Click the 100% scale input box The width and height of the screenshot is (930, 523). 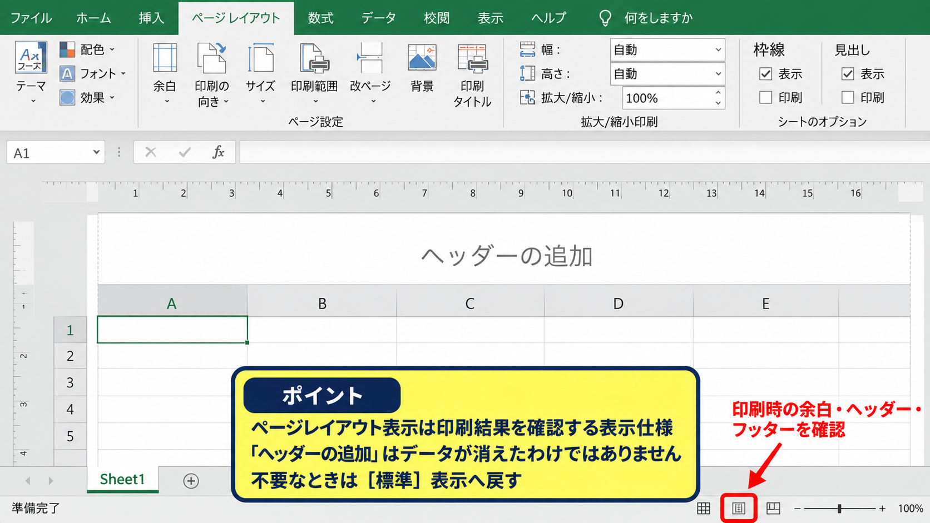667,98
